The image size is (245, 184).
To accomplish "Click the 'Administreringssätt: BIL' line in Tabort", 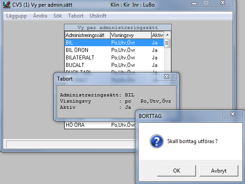I will [97, 95].
